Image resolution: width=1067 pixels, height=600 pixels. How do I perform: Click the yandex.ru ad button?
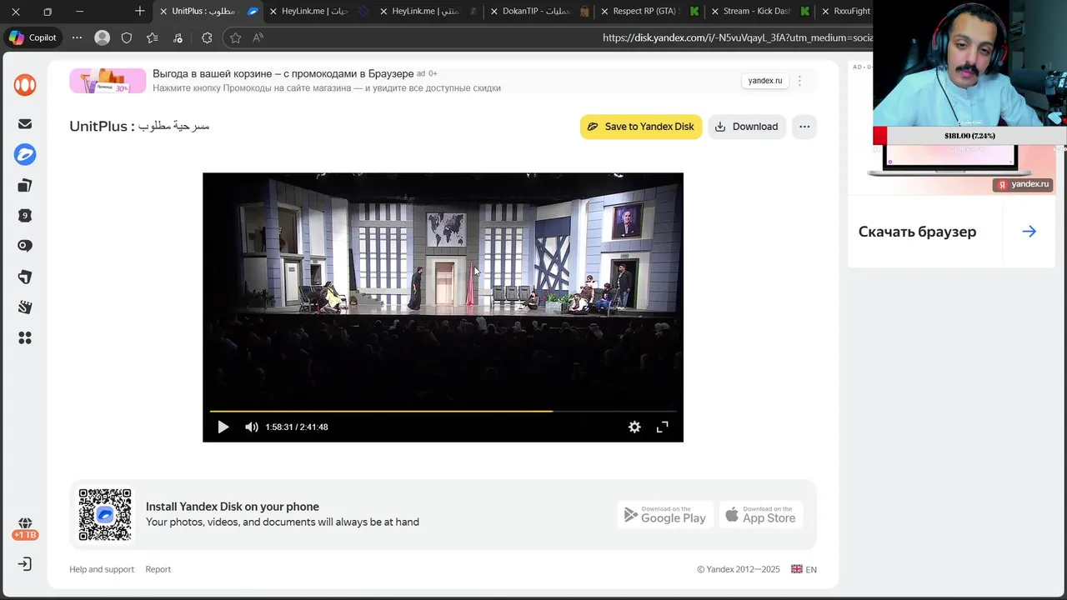point(765,81)
